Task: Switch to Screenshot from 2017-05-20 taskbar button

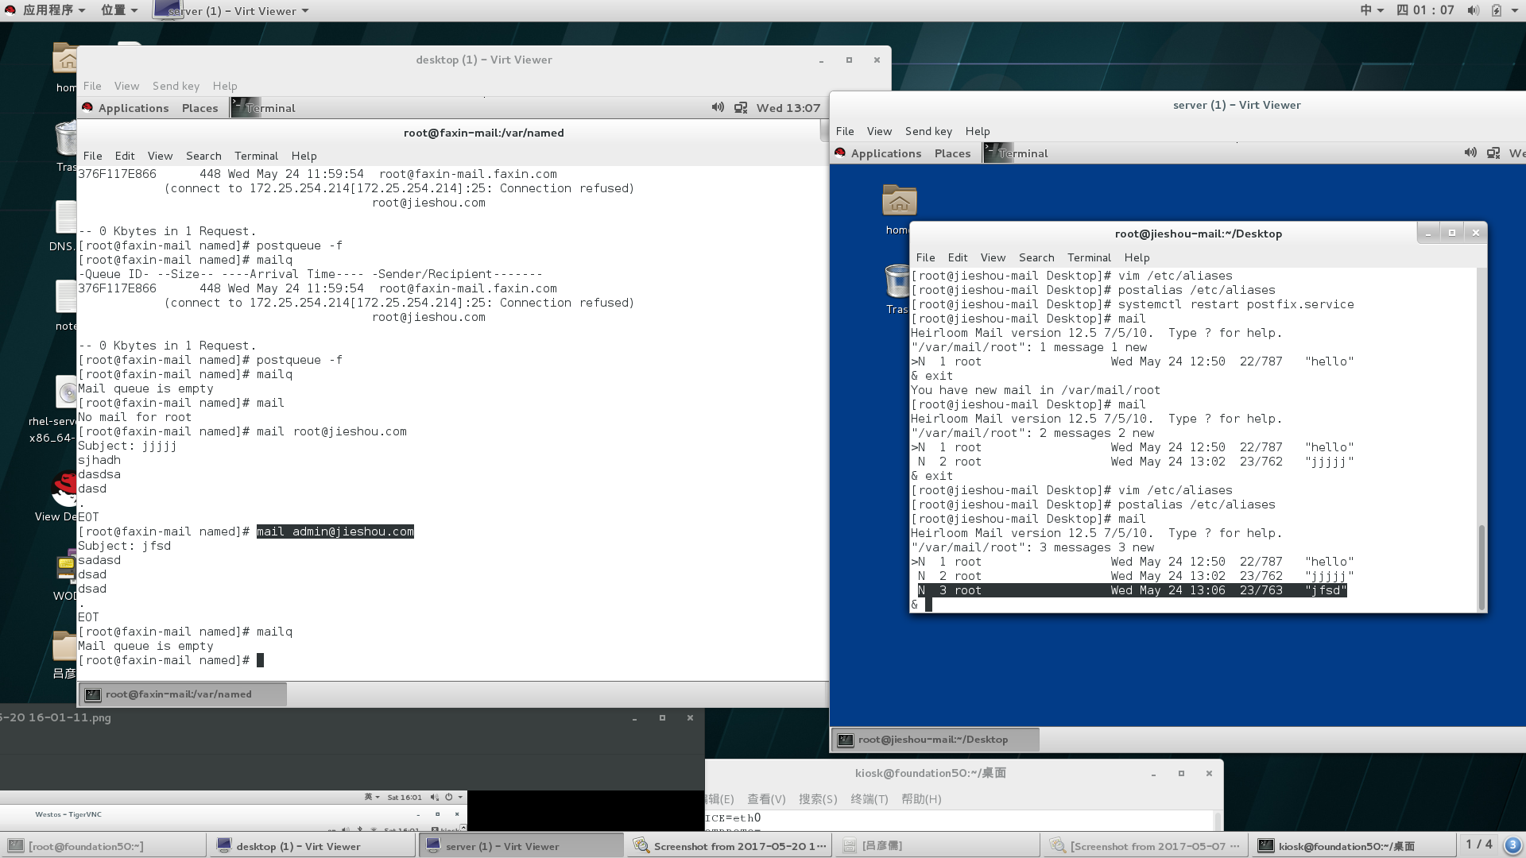Action: [x=729, y=846]
